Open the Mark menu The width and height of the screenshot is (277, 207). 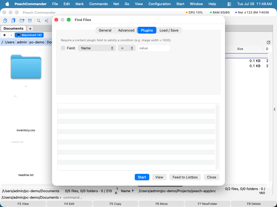coord(80,4)
